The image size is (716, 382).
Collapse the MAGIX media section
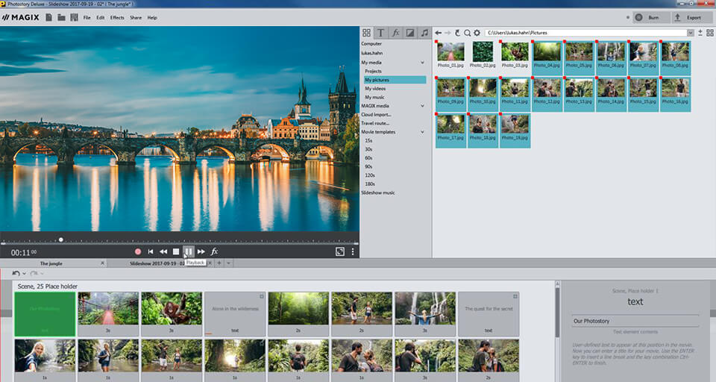coord(422,106)
